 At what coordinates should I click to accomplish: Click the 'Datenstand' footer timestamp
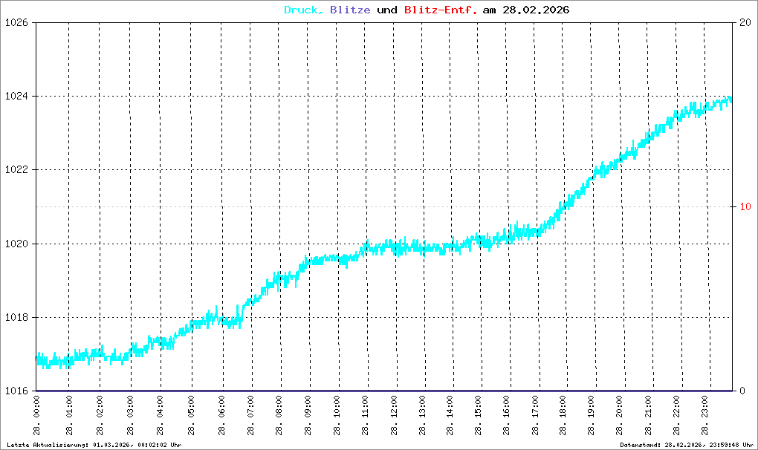pos(687,445)
